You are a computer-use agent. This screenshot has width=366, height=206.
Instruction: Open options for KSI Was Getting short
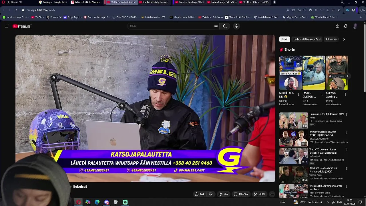[x=345, y=94]
